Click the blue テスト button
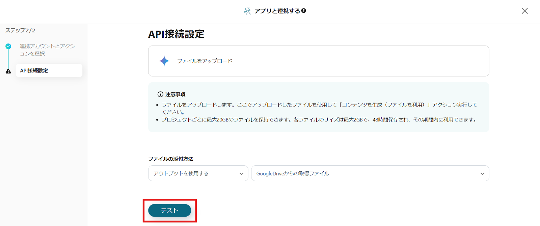This screenshot has width=540, height=226. [169, 210]
